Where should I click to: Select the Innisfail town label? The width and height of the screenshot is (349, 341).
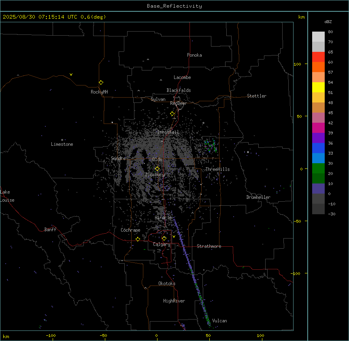click(168, 132)
